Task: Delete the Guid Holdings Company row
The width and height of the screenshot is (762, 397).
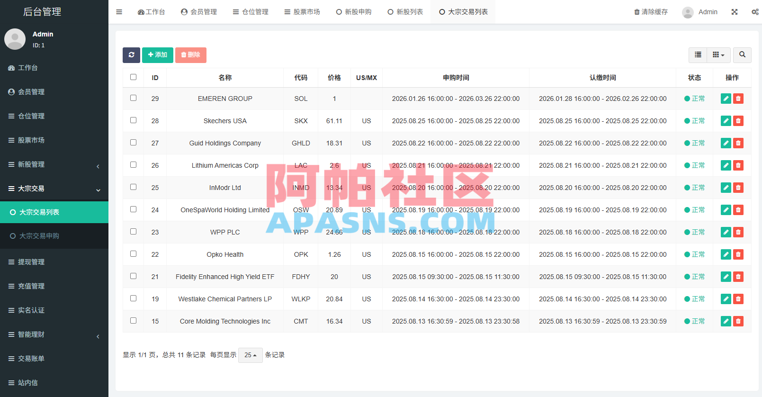Action: tap(738, 143)
